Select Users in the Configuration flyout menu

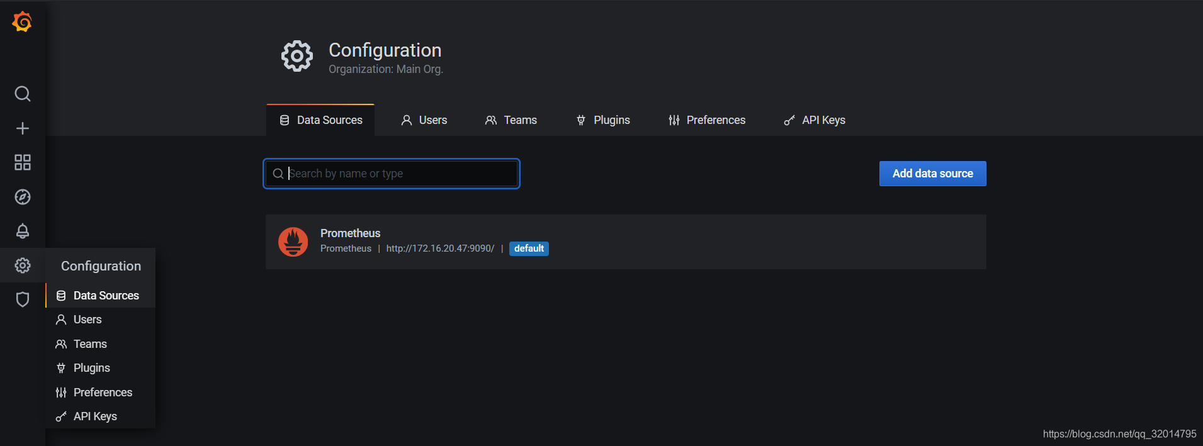tap(101, 320)
